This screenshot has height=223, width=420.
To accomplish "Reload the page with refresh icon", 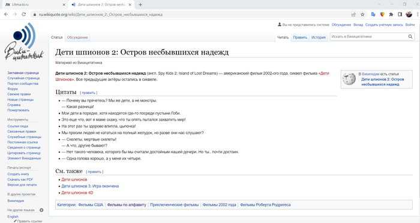I will click(x=24, y=14).
